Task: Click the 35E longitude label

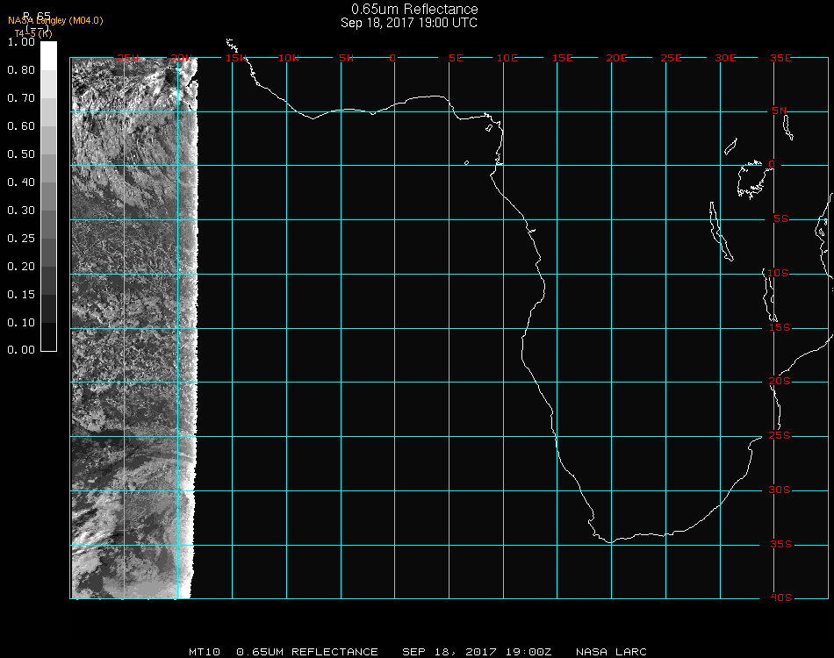Action: tap(780, 58)
